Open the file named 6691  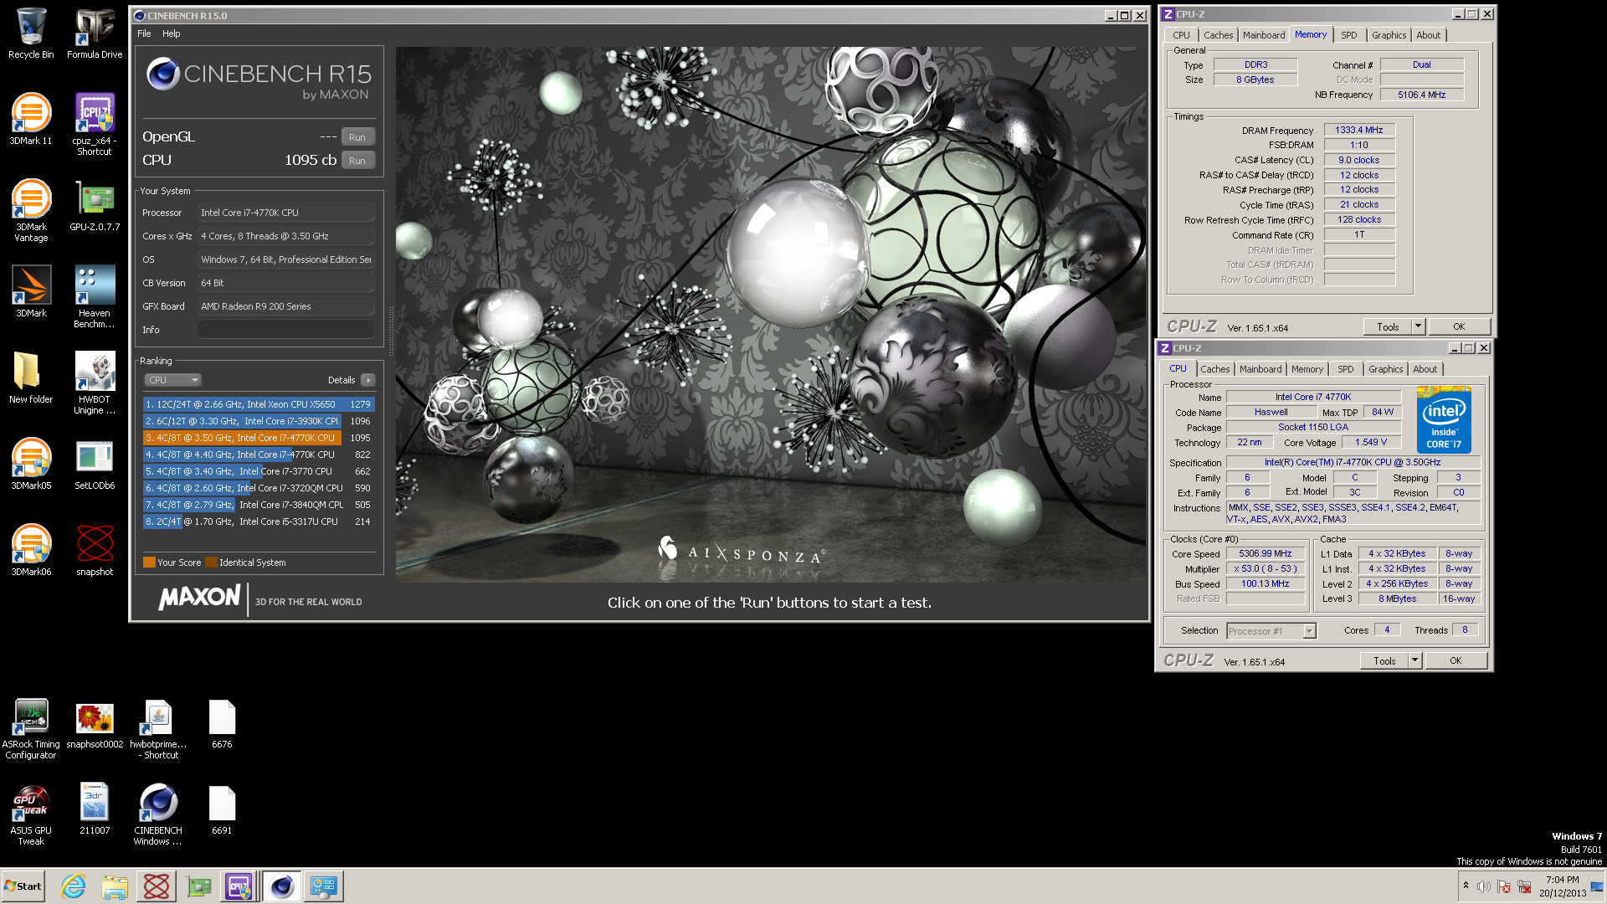coord(222,809)
